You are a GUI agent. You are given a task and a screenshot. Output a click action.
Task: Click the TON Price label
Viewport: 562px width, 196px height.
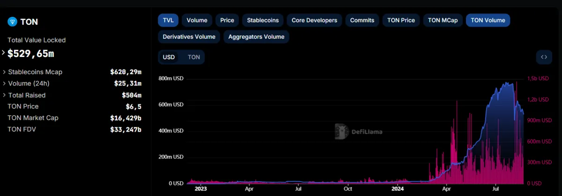23,106
